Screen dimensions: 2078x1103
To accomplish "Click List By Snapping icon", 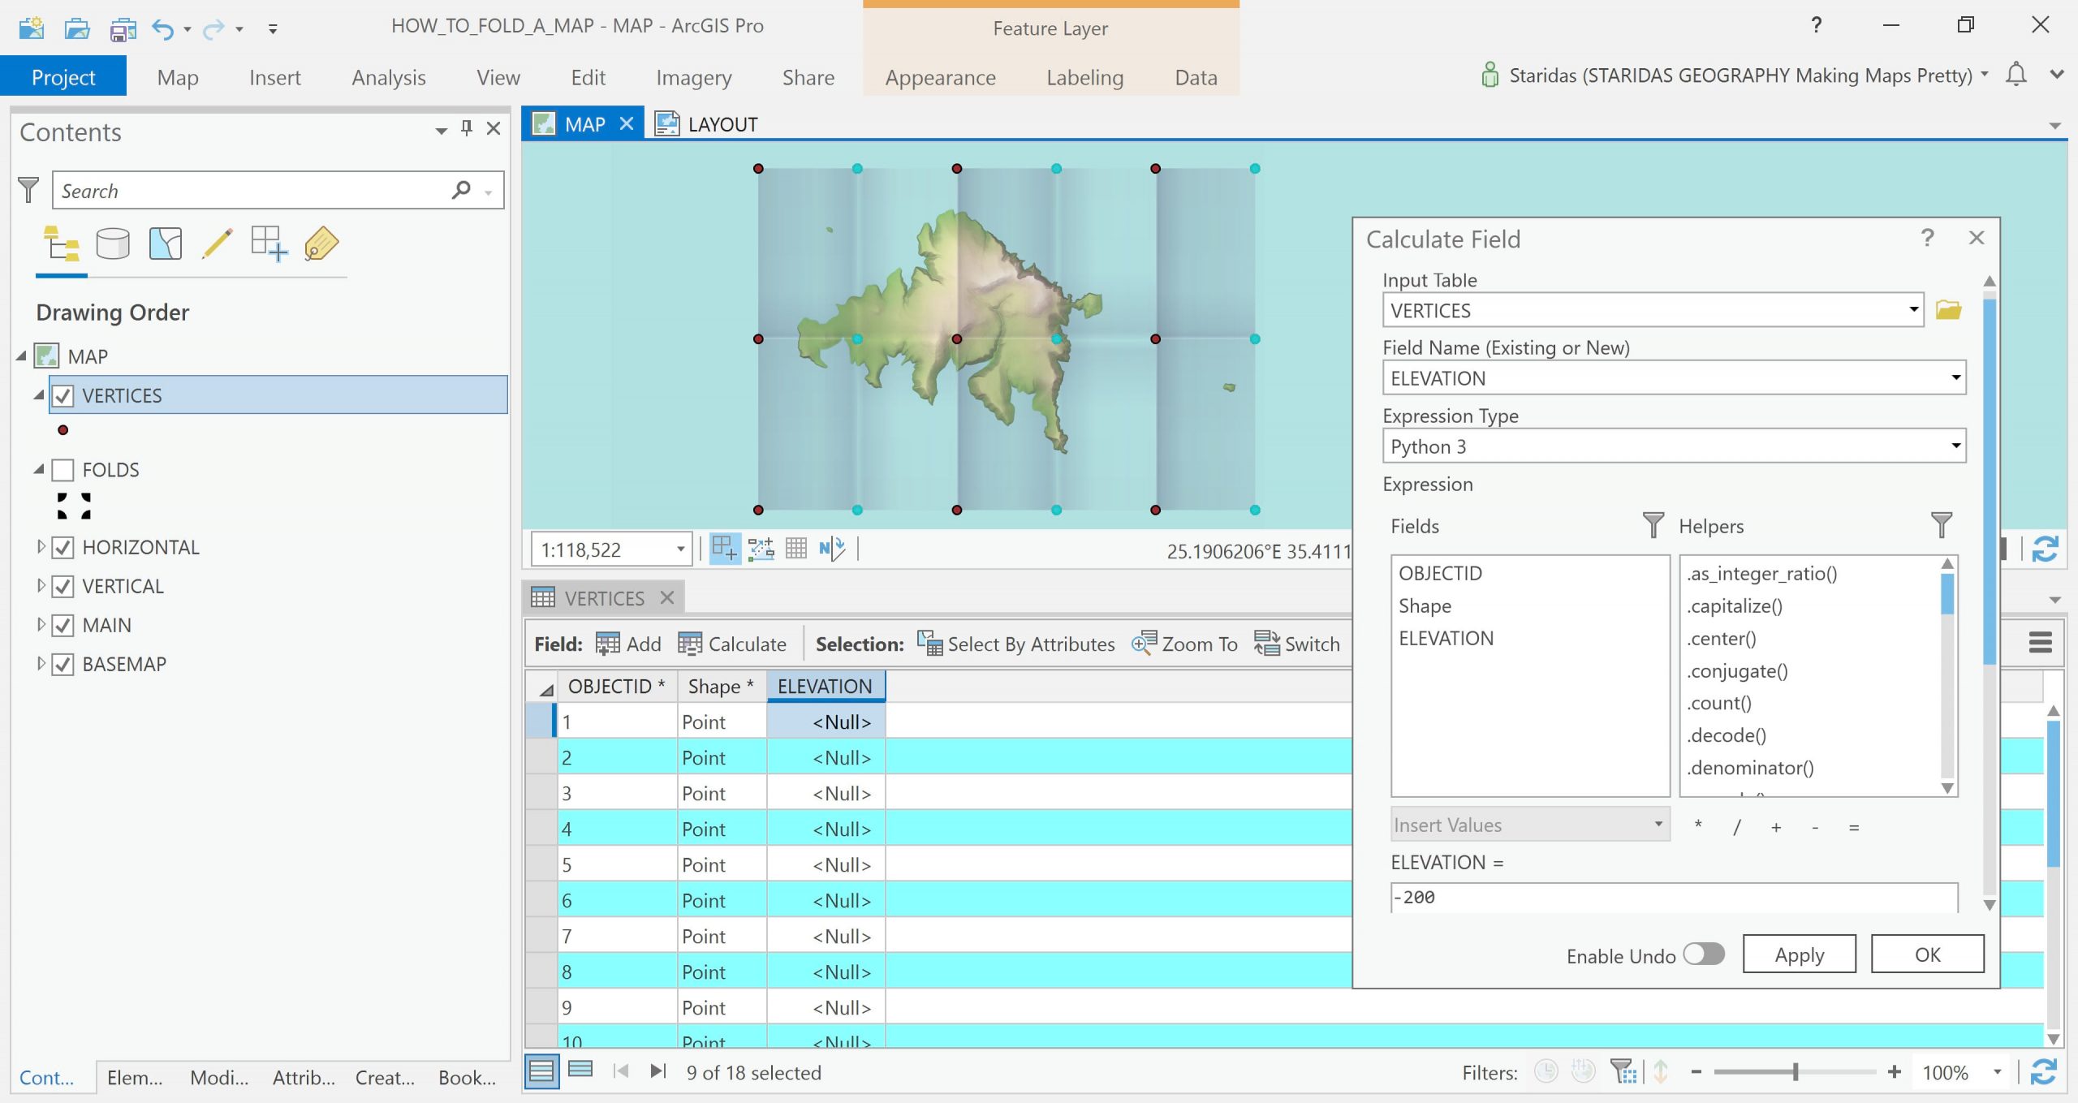I will pos(269,243).
